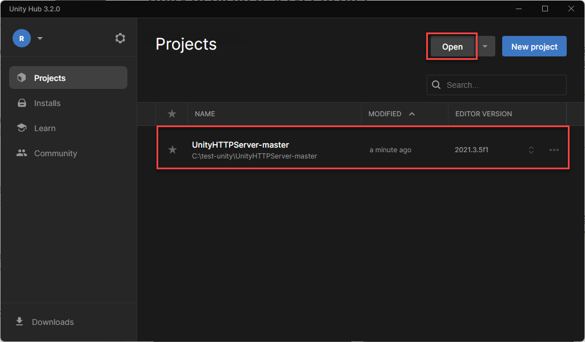Create a New project
This screenshot has width=585, height=342.
[534, 47]
